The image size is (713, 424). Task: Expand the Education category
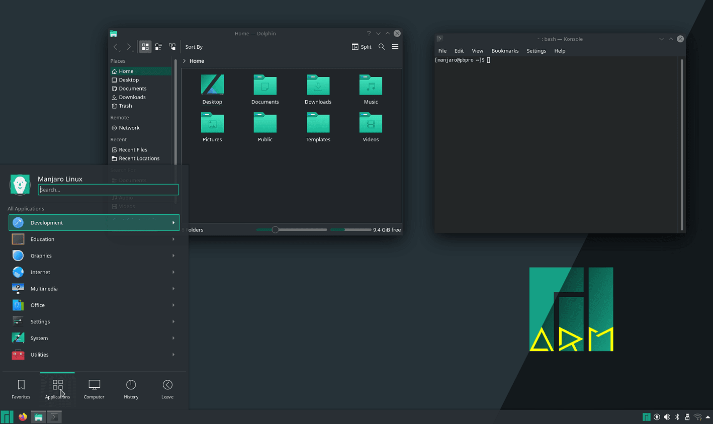point(94,239)
